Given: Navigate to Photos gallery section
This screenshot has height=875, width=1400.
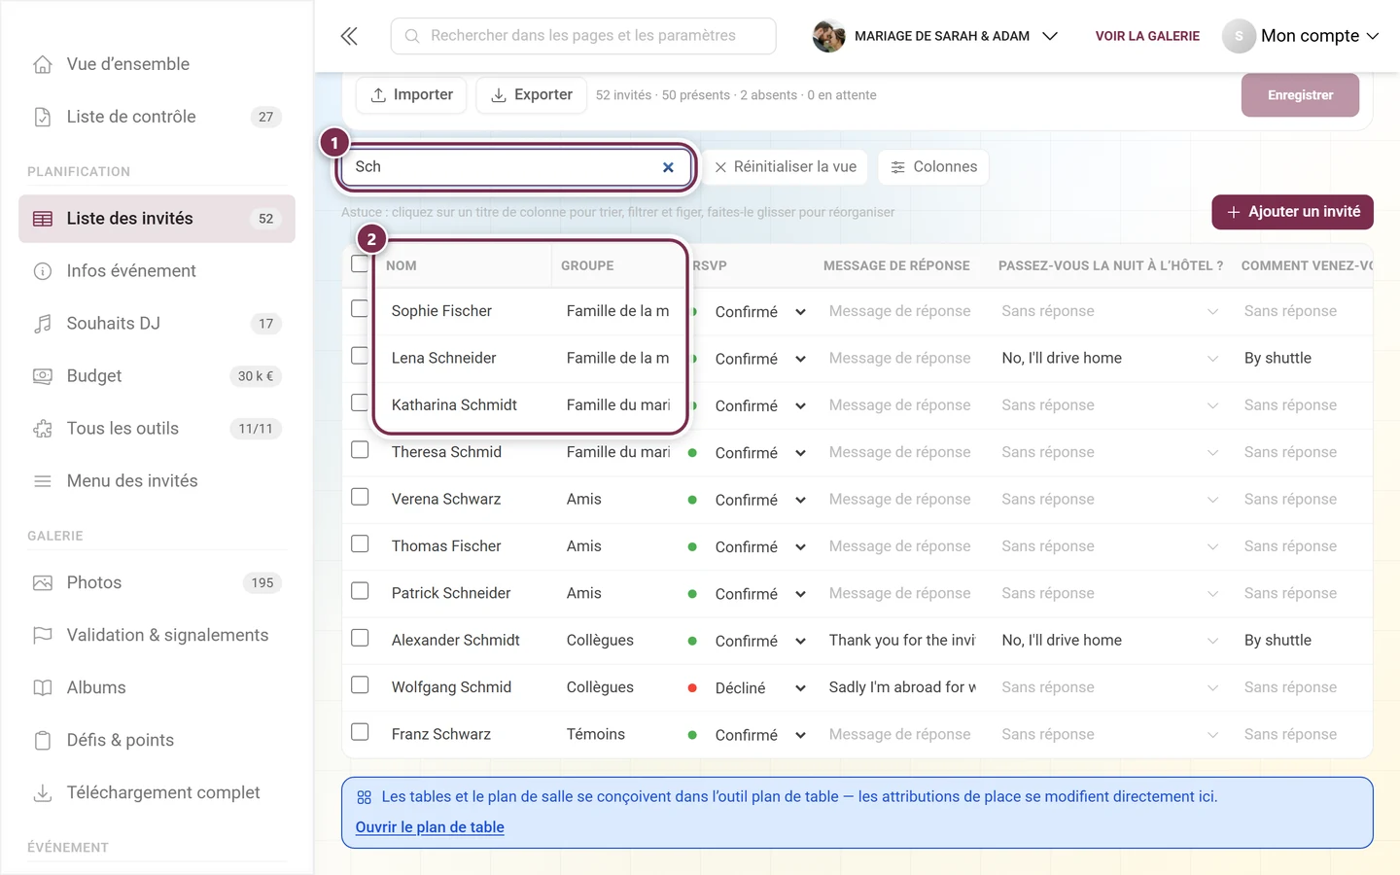Looking at the screenshot, I should point(157,583).
